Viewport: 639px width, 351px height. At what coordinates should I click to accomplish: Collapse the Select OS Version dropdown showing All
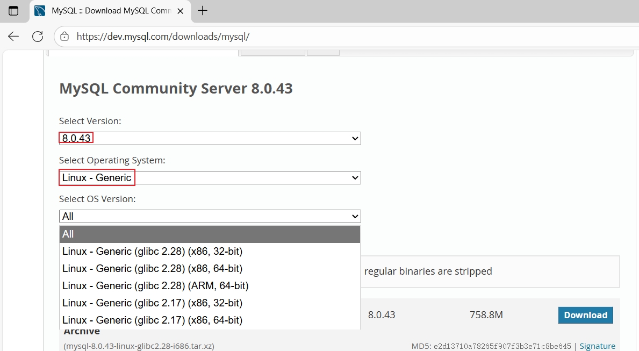pyautogui.click(x=210, y=217)
